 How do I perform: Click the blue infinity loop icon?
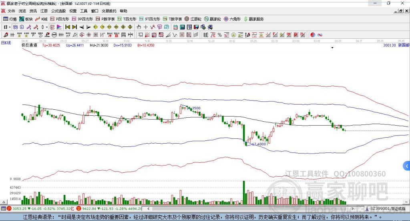pos(320,35)
